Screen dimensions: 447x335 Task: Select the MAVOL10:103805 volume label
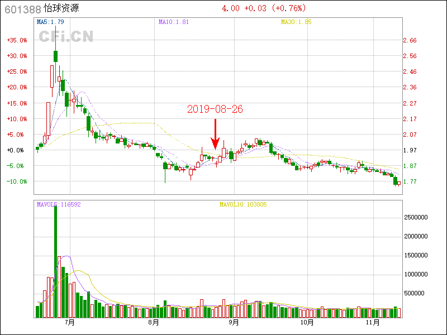[x=242, y=204]
